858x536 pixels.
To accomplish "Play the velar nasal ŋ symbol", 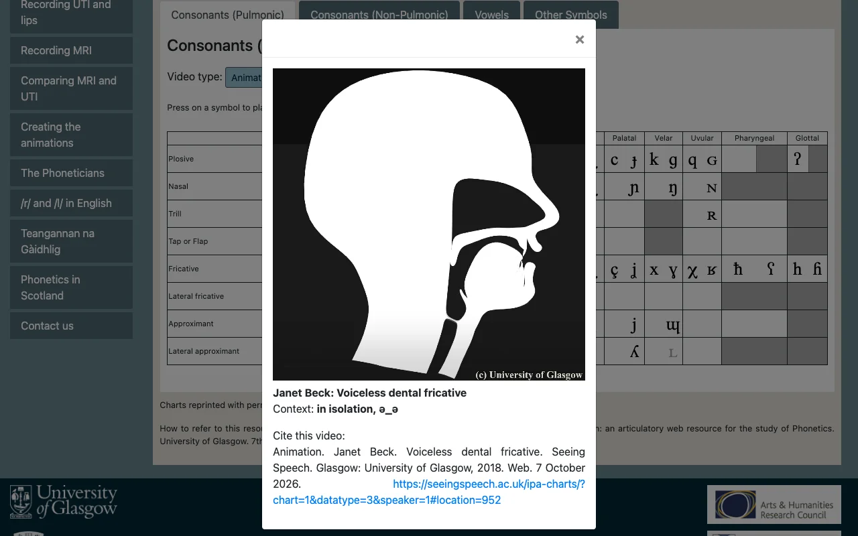I will click(x=673, y=188).
